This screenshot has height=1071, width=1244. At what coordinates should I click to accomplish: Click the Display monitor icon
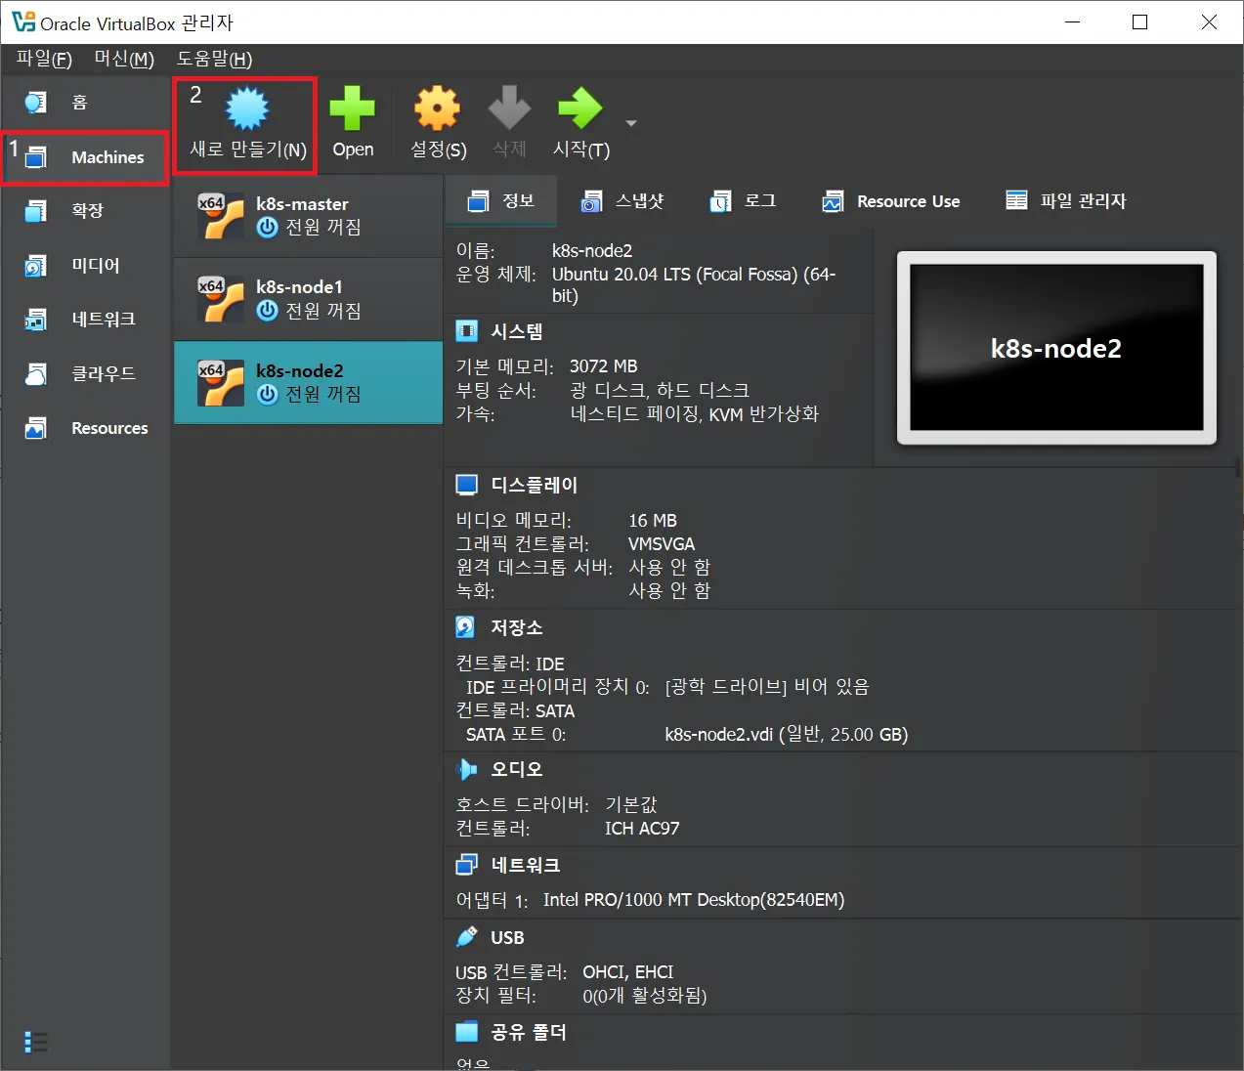(x=467, y=485)
